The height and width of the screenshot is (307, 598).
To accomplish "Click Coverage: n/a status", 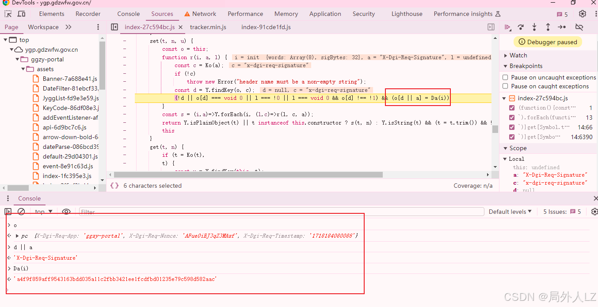I will coord(473,186).
